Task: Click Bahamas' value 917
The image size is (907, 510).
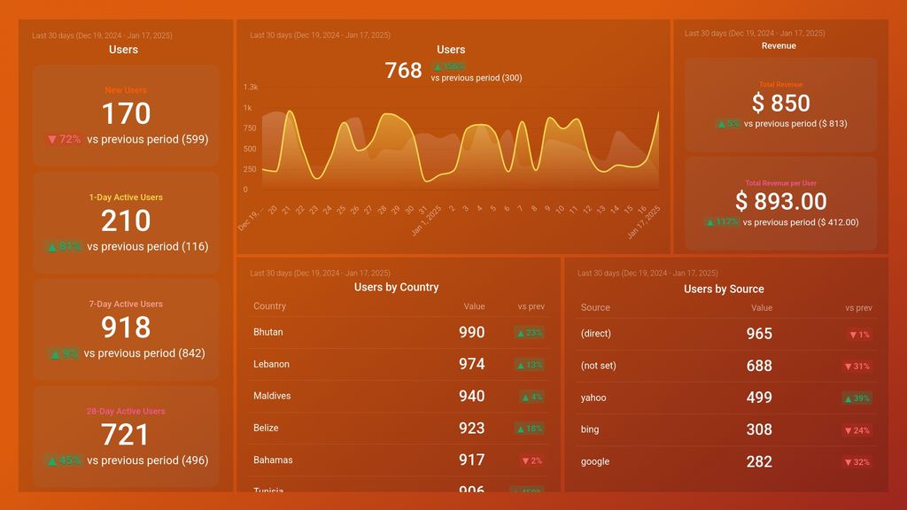Action: pyautogui.click(x=471, y=460)
